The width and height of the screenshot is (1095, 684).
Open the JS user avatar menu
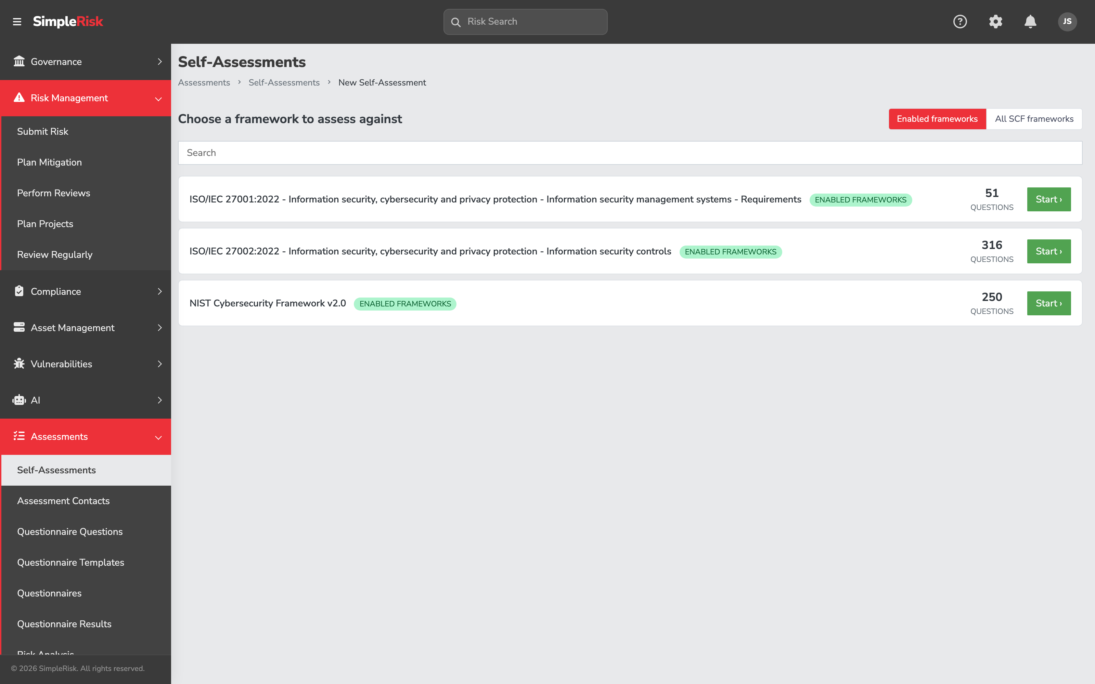(x=1067, y=21)
